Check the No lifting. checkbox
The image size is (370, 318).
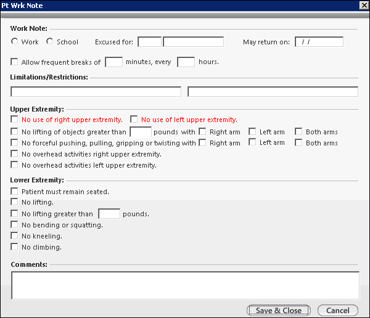(x=14, y=202)
